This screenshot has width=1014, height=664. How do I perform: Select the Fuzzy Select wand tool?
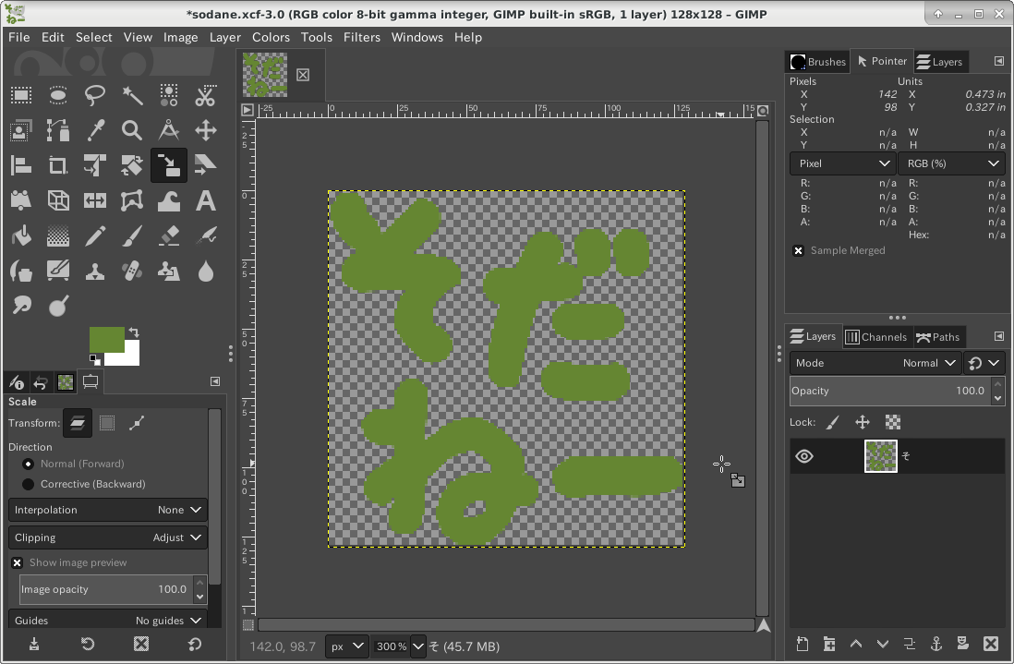132,96
